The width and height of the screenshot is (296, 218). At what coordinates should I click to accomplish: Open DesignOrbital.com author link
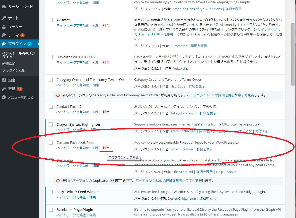coord(182,198)
